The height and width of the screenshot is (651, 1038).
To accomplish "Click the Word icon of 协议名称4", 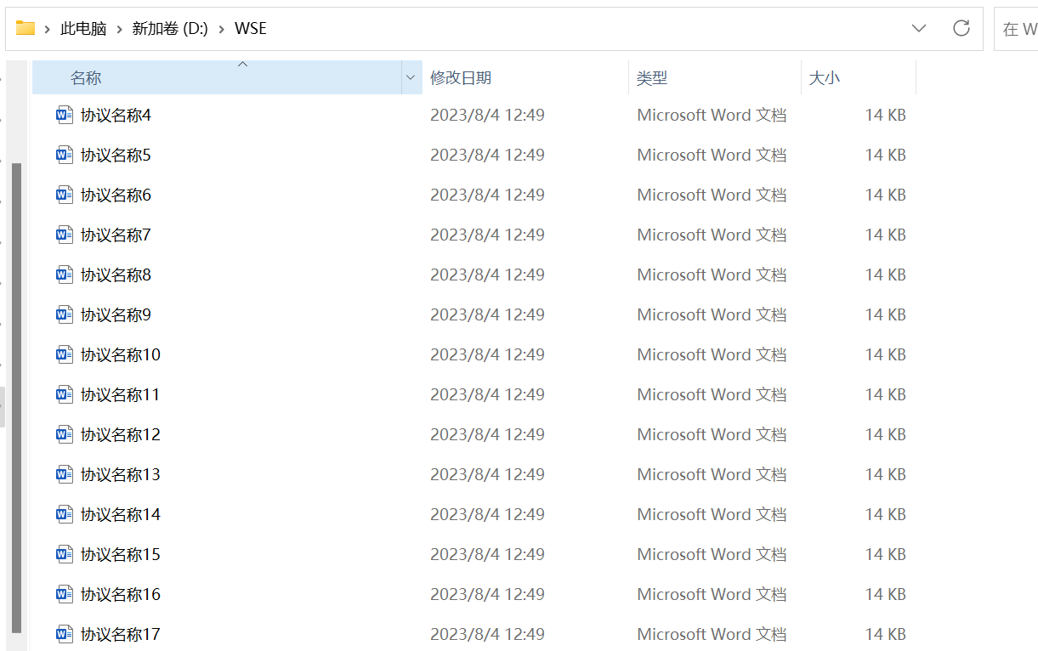I will click(65, 115).
